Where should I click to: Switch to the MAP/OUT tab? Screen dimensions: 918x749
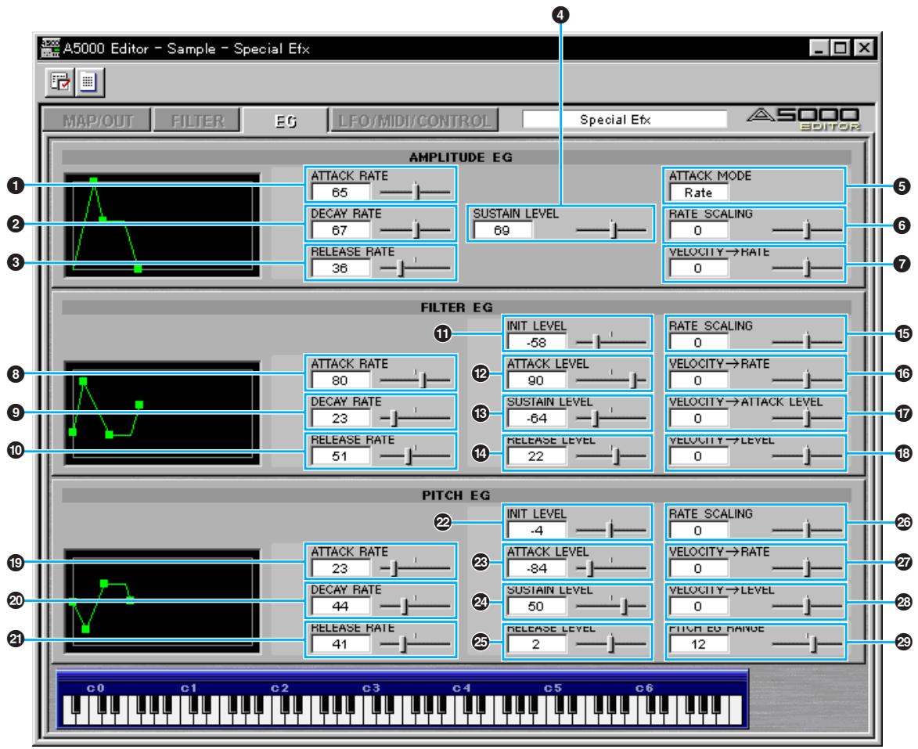[x=98, y=121]
